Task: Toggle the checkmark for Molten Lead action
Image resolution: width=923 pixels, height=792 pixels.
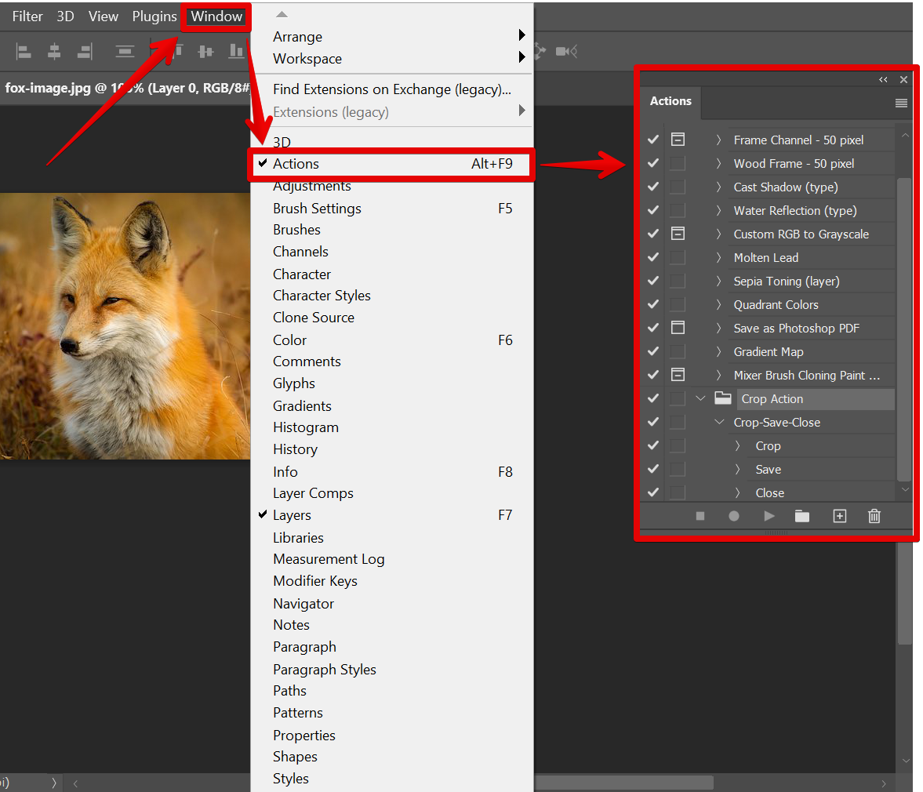Action: coord(652,257)
